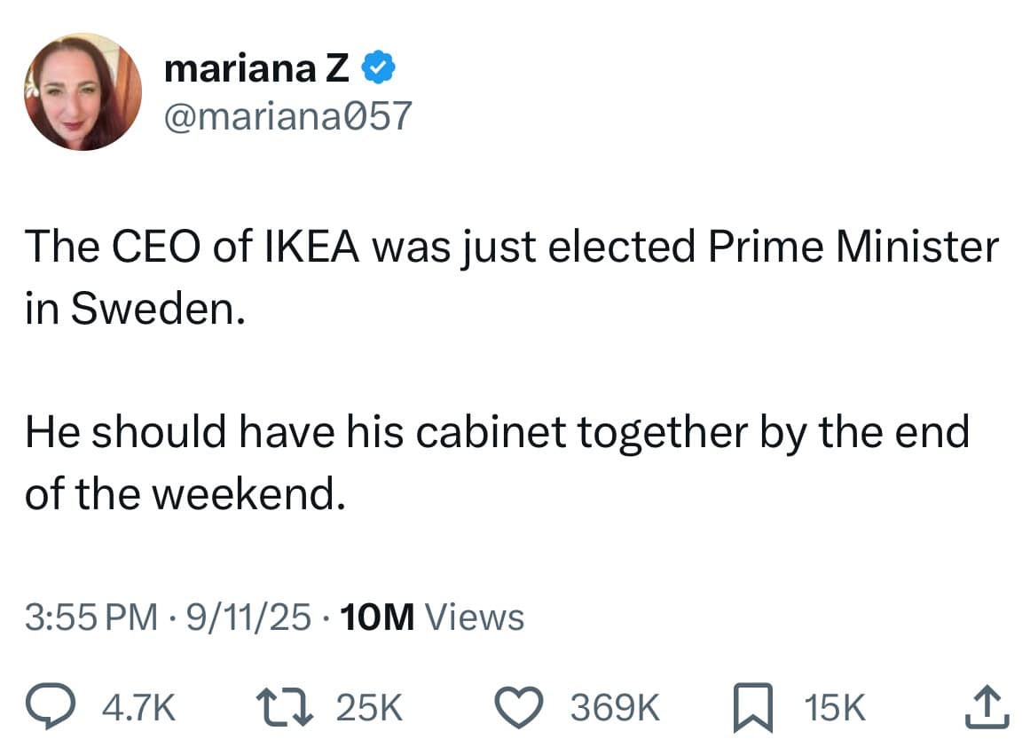Click the "He should have his cabinet" paragraph
Viewport: 1030px width, 755px height.
point(497,433)
